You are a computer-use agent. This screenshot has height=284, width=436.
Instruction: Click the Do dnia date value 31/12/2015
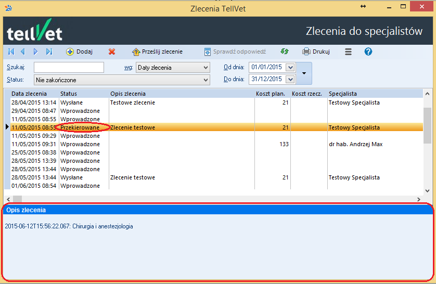(266, 79)
